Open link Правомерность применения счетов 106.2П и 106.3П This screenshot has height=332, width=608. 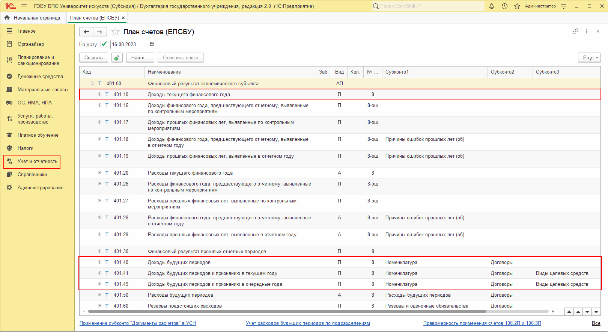coord(482,323)
